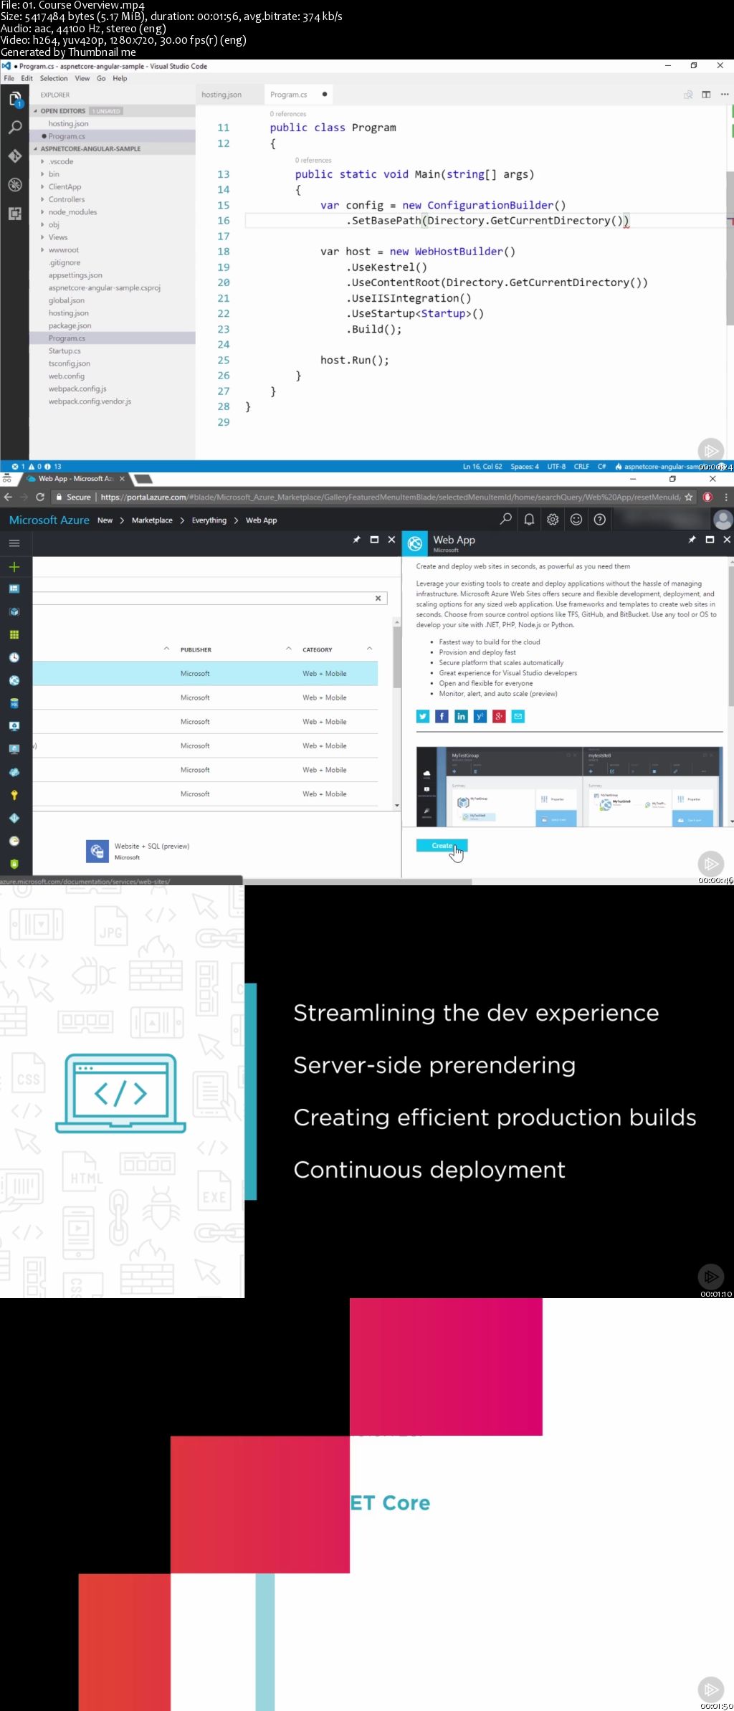Open appsettings.json in the Explorer
Viewport: 734px width, 1711px height.
pyautogui.click(x=75, y=275)
